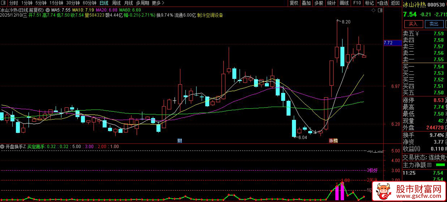Open the 统计 statistics tool
The width and height of the screenshot is (447, 202).
[x=331, y=3]
